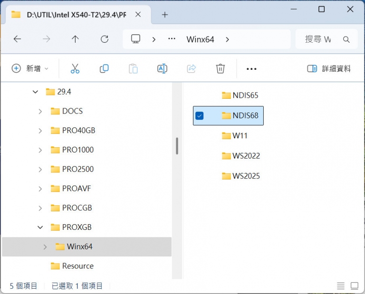Select the PRO40GB folder in the tree
Viewport: 365px width, 294px height.
(73, 131)
